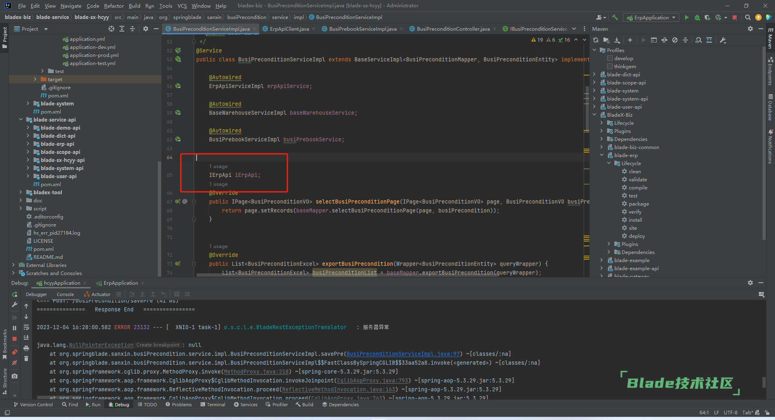Open ErpApplication debug session tab
775x420 pixels.
[x=120, y=283]
